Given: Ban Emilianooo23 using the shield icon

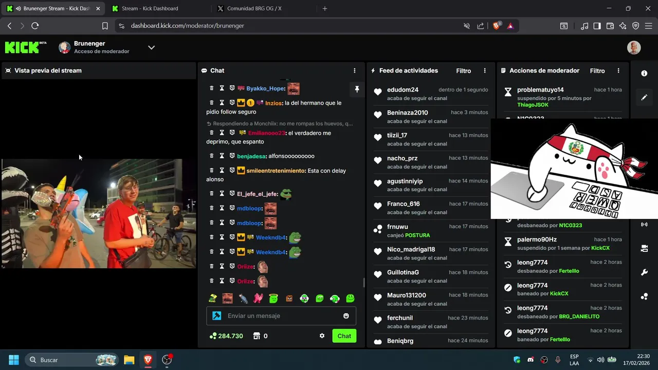Looking at the screenshot, I should point(232,133).
